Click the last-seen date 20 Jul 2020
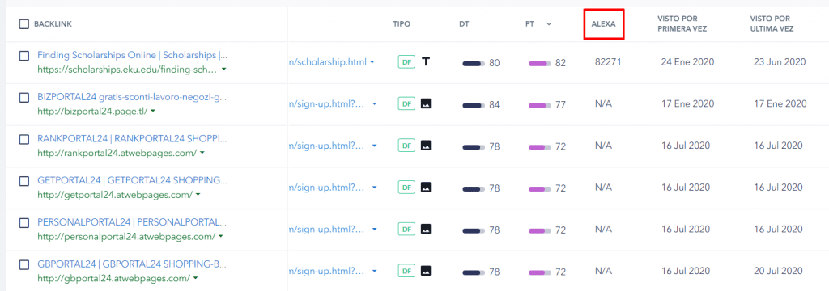The height and width of the screenshot is (291, 829). click(x=778, y=271)
